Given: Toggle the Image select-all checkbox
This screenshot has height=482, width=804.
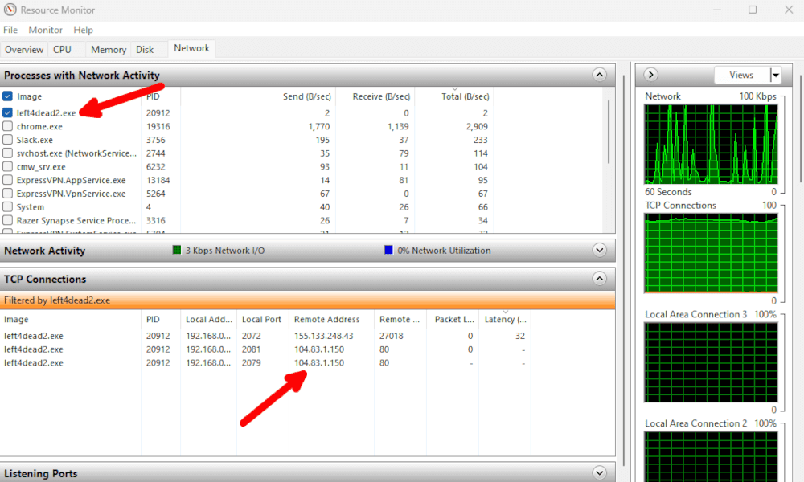Looking at the screenshot, I should point(8,96).
